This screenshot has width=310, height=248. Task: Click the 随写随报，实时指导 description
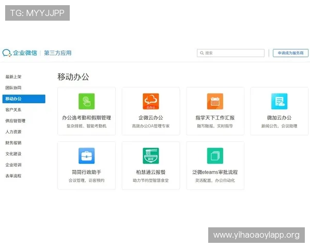215,126
